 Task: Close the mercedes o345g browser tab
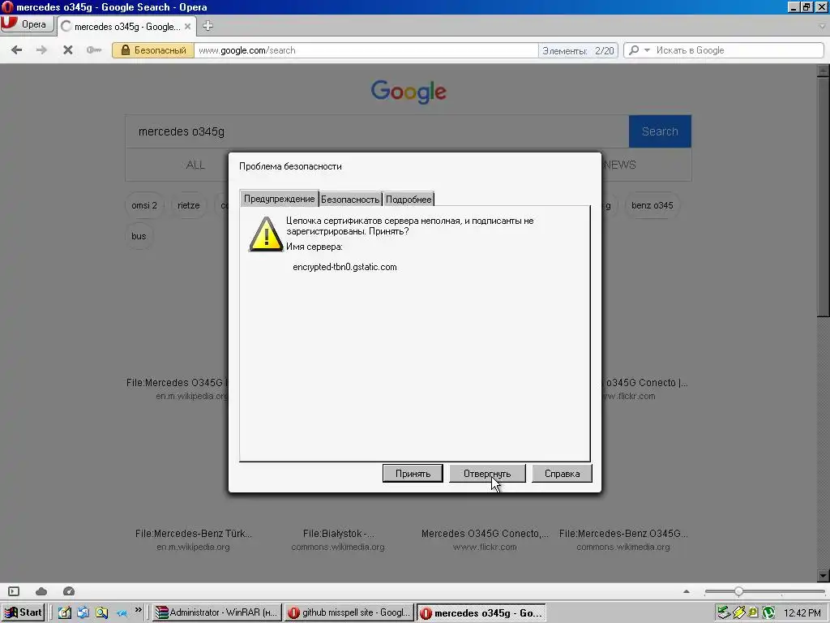click(x=187, y=27)
